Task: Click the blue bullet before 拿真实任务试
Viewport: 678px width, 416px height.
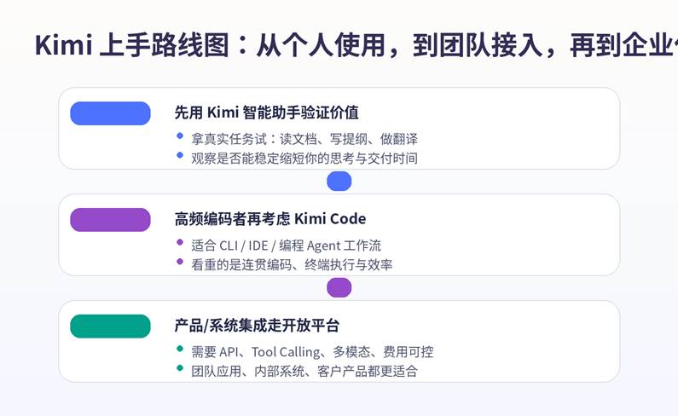Action: 180,136
